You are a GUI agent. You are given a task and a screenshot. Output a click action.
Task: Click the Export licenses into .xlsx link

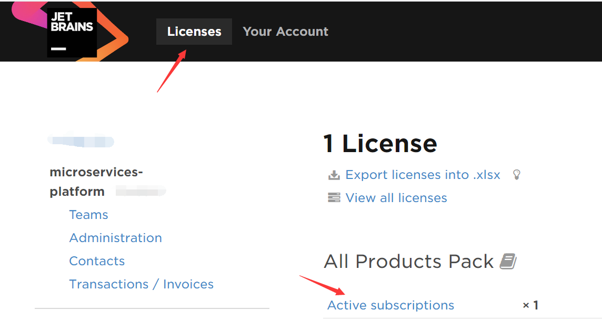(423, 175)
